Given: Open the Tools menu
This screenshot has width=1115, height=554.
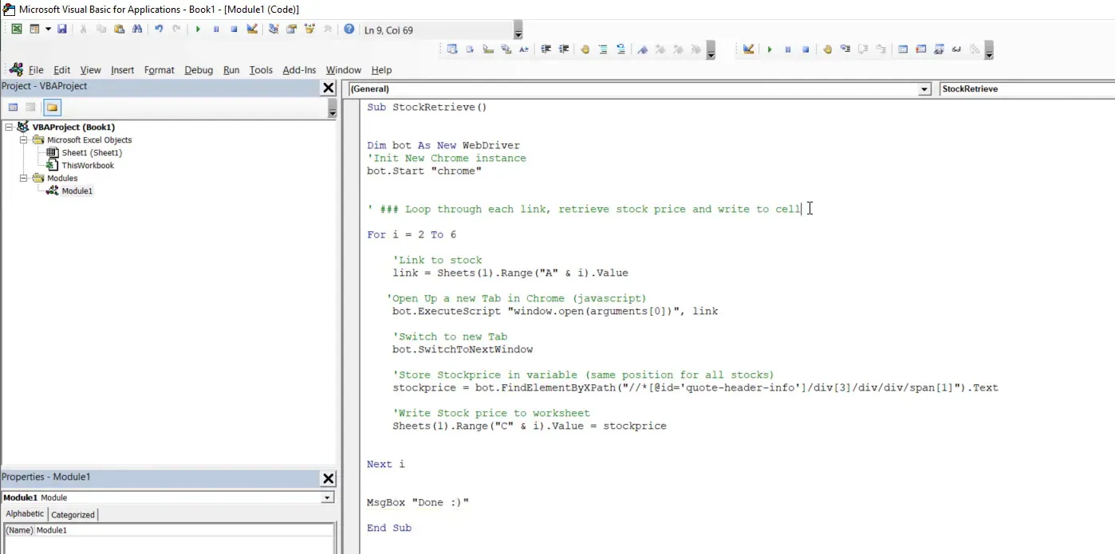Looking at the screenshot, I should coord(261,70).
